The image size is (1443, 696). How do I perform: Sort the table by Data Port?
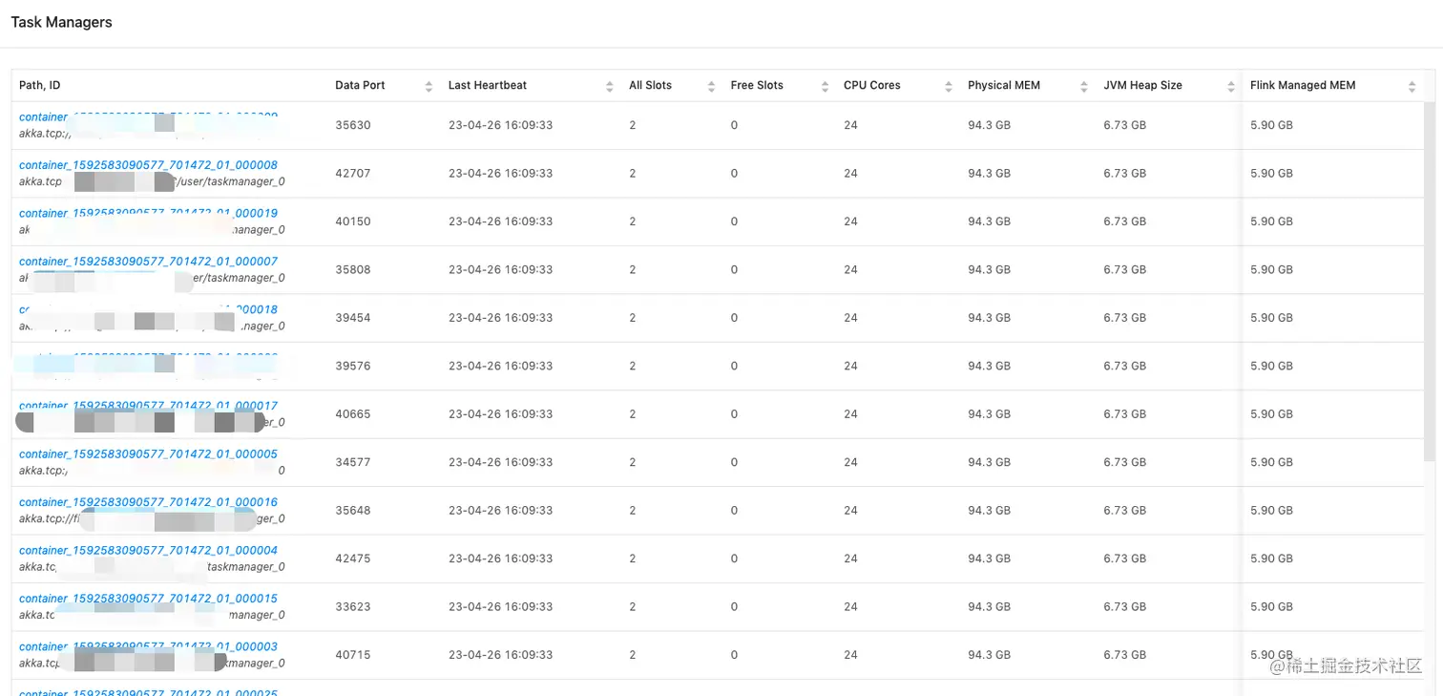pyautogui.click(x=427, y=85)
